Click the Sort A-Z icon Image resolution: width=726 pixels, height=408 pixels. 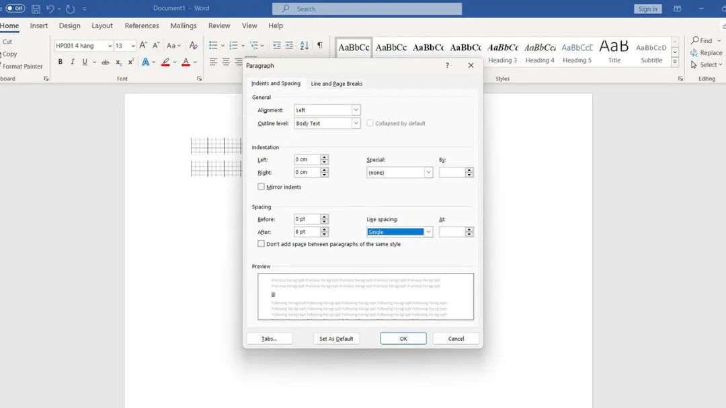click(x=304, y=45)
